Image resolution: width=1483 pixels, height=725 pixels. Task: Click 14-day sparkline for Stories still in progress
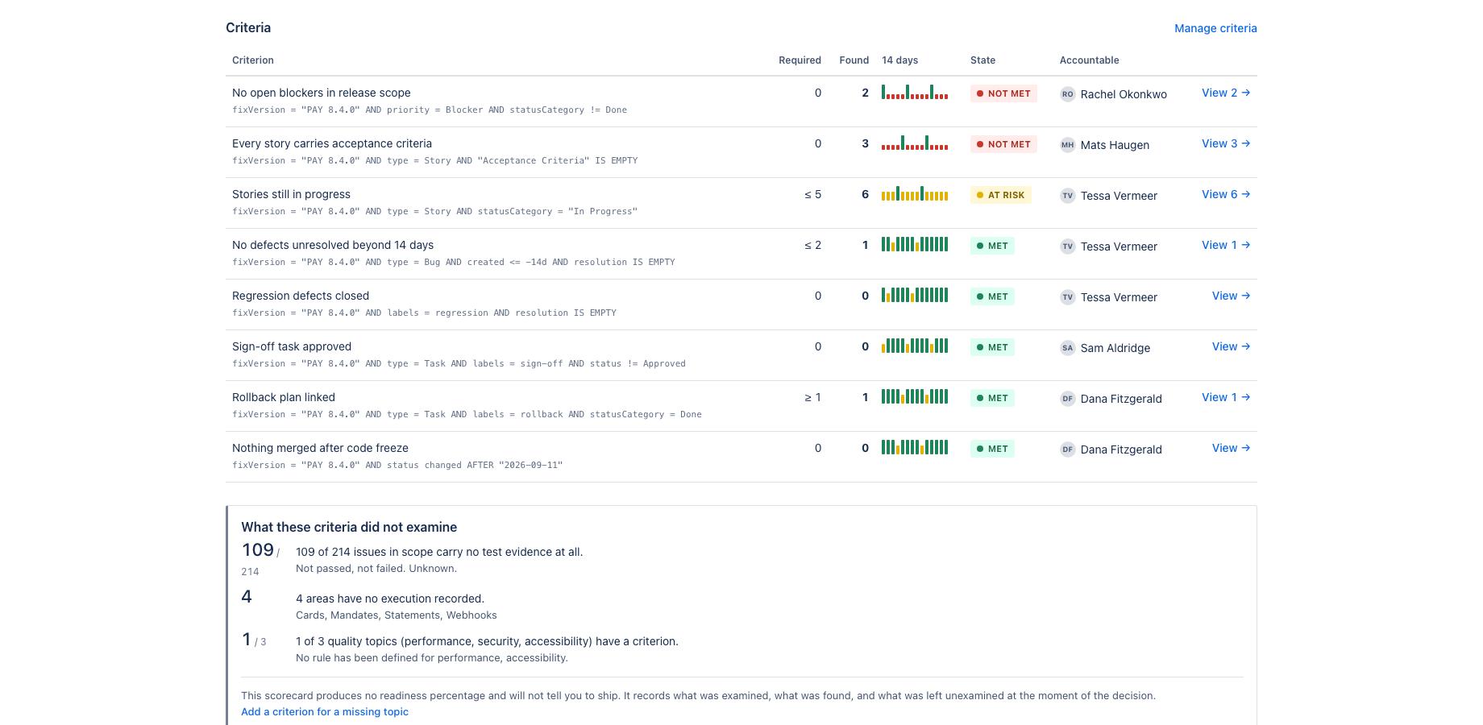tap(915, 193)
